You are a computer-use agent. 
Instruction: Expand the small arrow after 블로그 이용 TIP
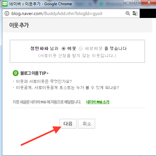(48, 73)
